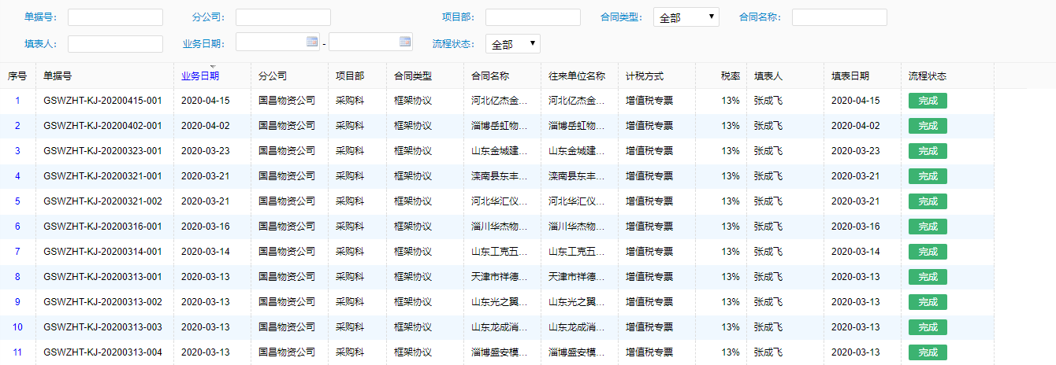The height and width of the screenshot is (365, 1056).
Task: Expand the 合同类型 dropdown
Action: [686, 17]
